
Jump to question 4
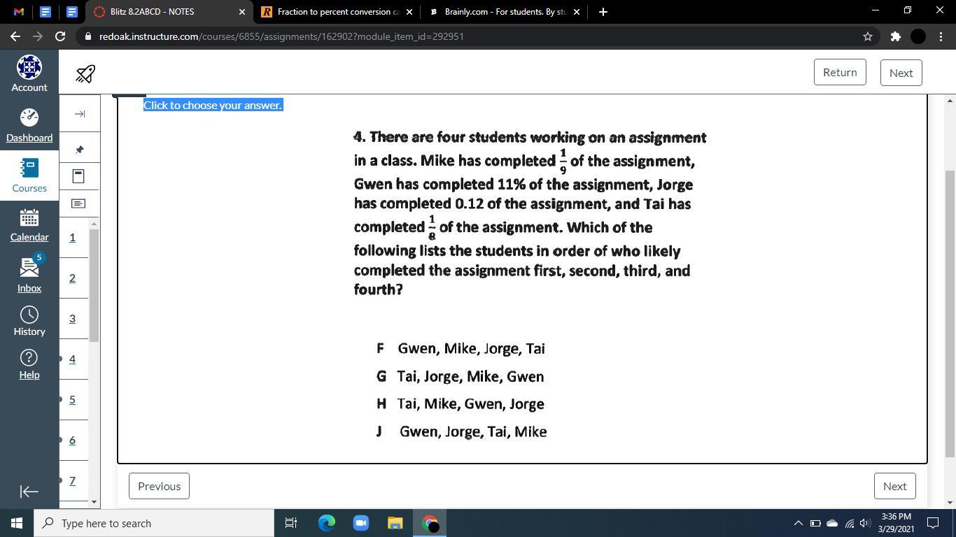pos(72,359)
